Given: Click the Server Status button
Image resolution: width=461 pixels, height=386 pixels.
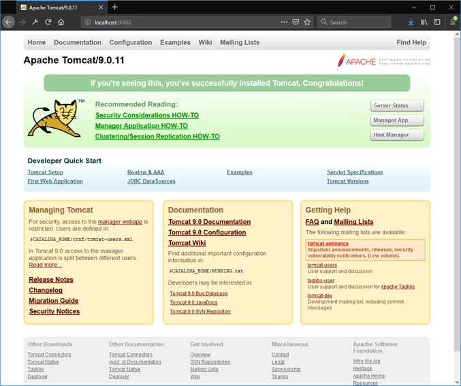Looking at the screenshot, I should click(x=397, y=106).
